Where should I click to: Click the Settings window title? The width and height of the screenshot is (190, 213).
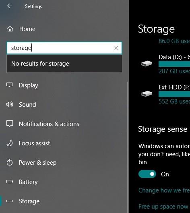click(33, 6)
